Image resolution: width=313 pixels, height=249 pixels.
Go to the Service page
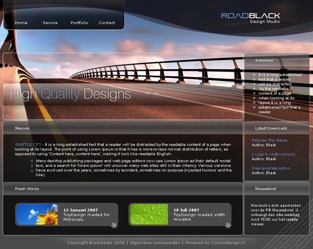point(50,23)
